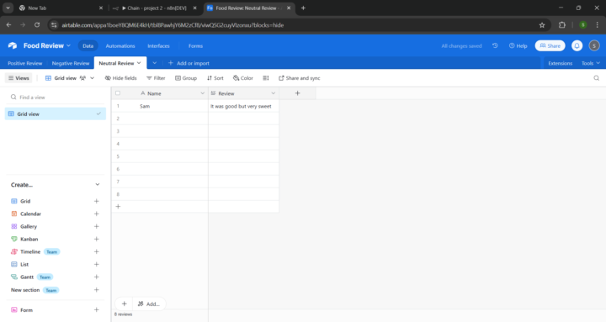Click the Share button

click(550, 45)
